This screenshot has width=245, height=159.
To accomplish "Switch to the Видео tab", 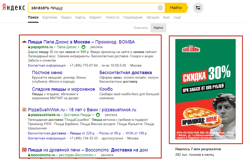I will click(x=66, y=18).
